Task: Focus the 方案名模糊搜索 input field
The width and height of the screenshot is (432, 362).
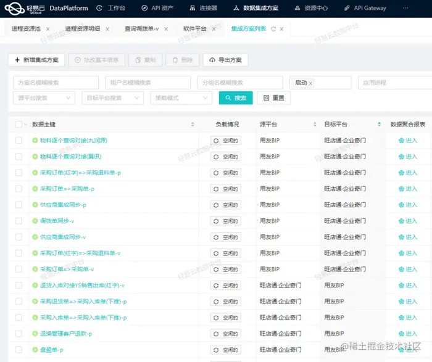Action: click(x=56, y=83)
